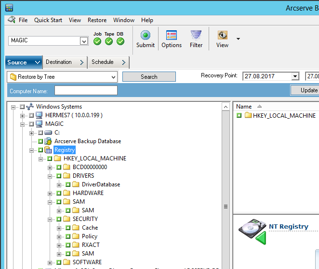
Task: Click the HERMES7 computer icon
Action: point(39,115)
